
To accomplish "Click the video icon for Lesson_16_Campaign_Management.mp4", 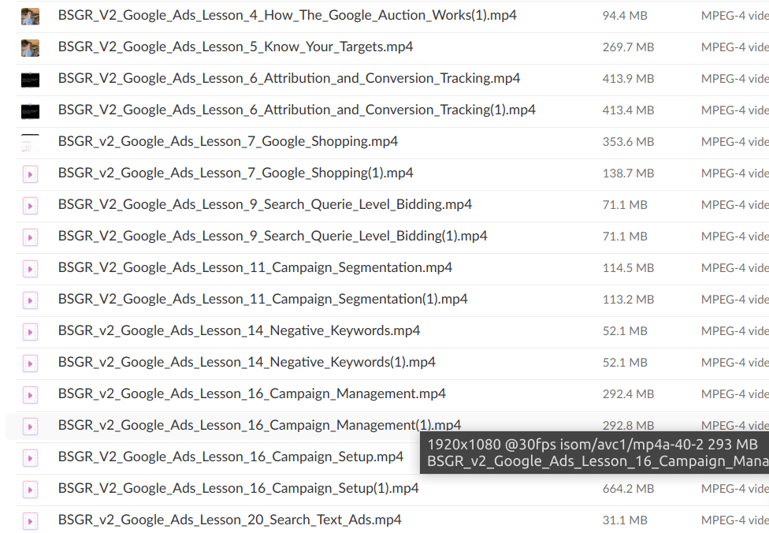I will (30, 394).
